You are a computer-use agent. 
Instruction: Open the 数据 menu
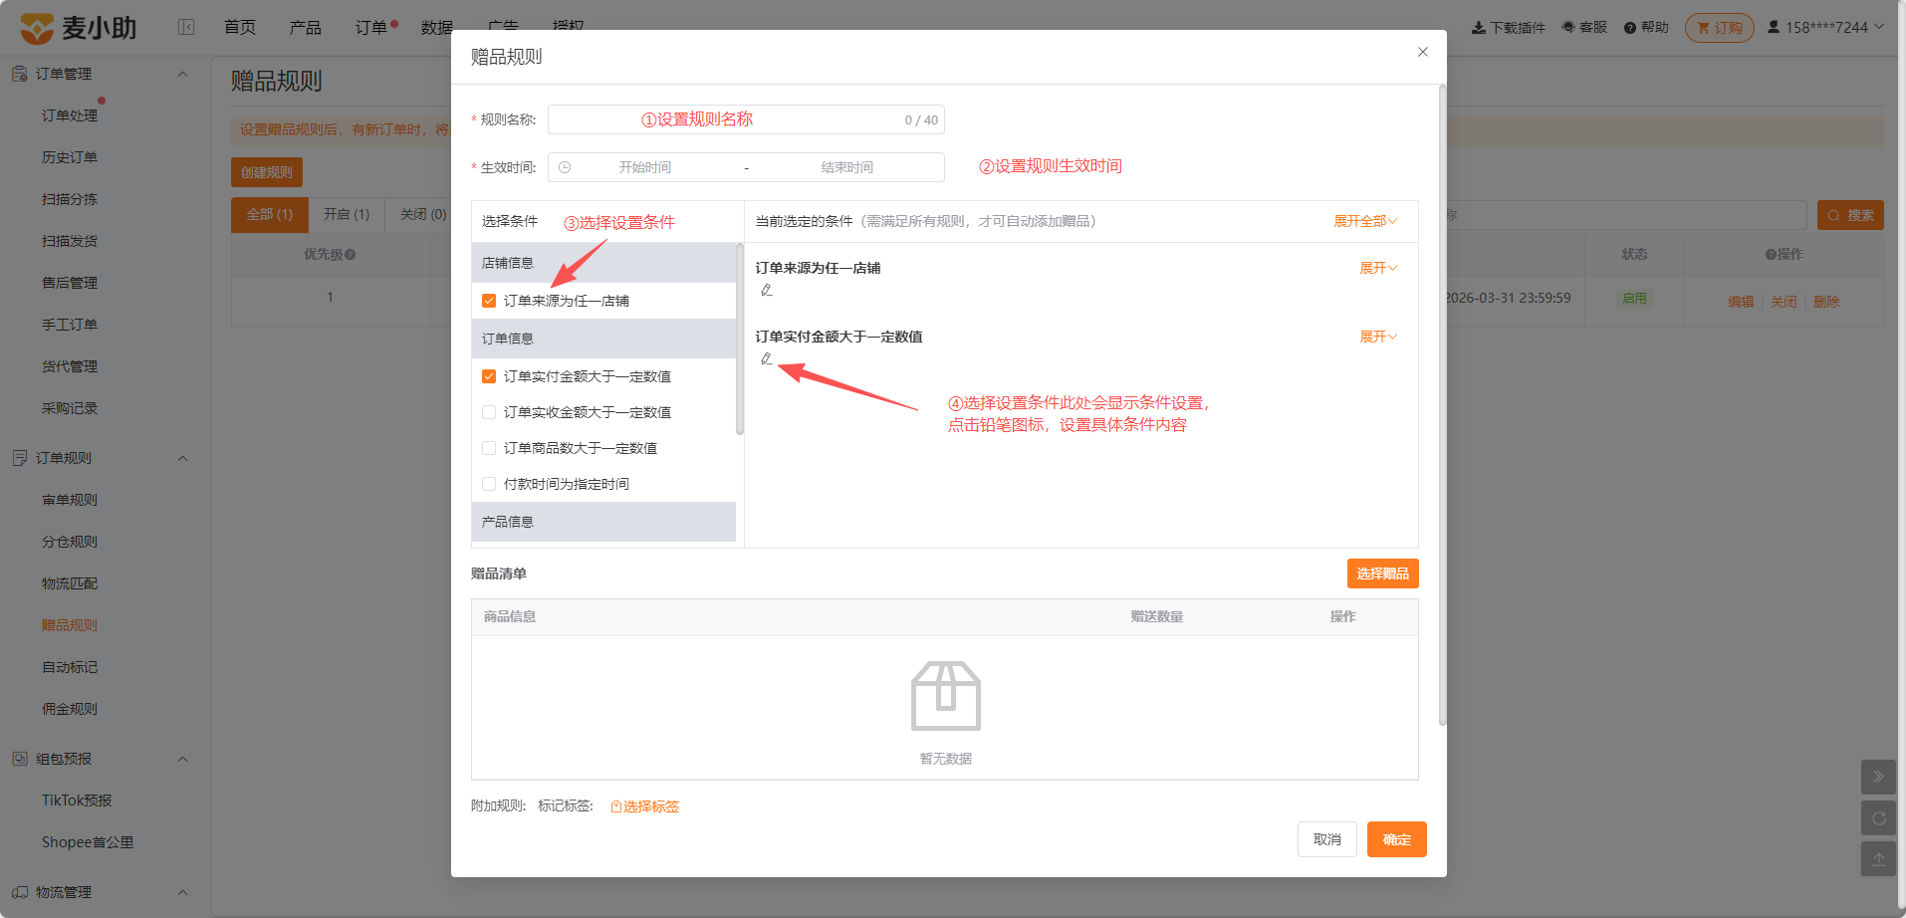(437, 27)
